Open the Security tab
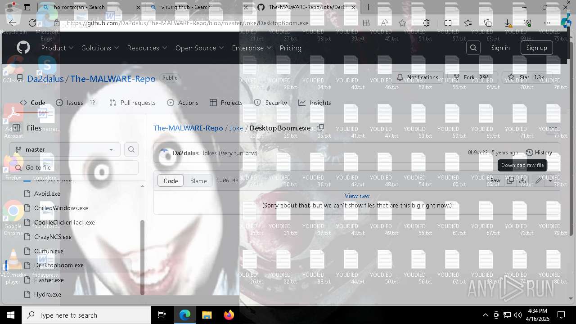This screenshot has width=576, height=324. point(270,103)
